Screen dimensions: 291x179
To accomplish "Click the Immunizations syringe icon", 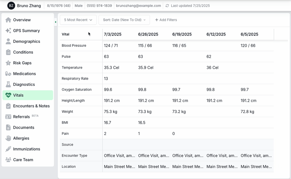I will pyautogui.click(x=8, y=149).
